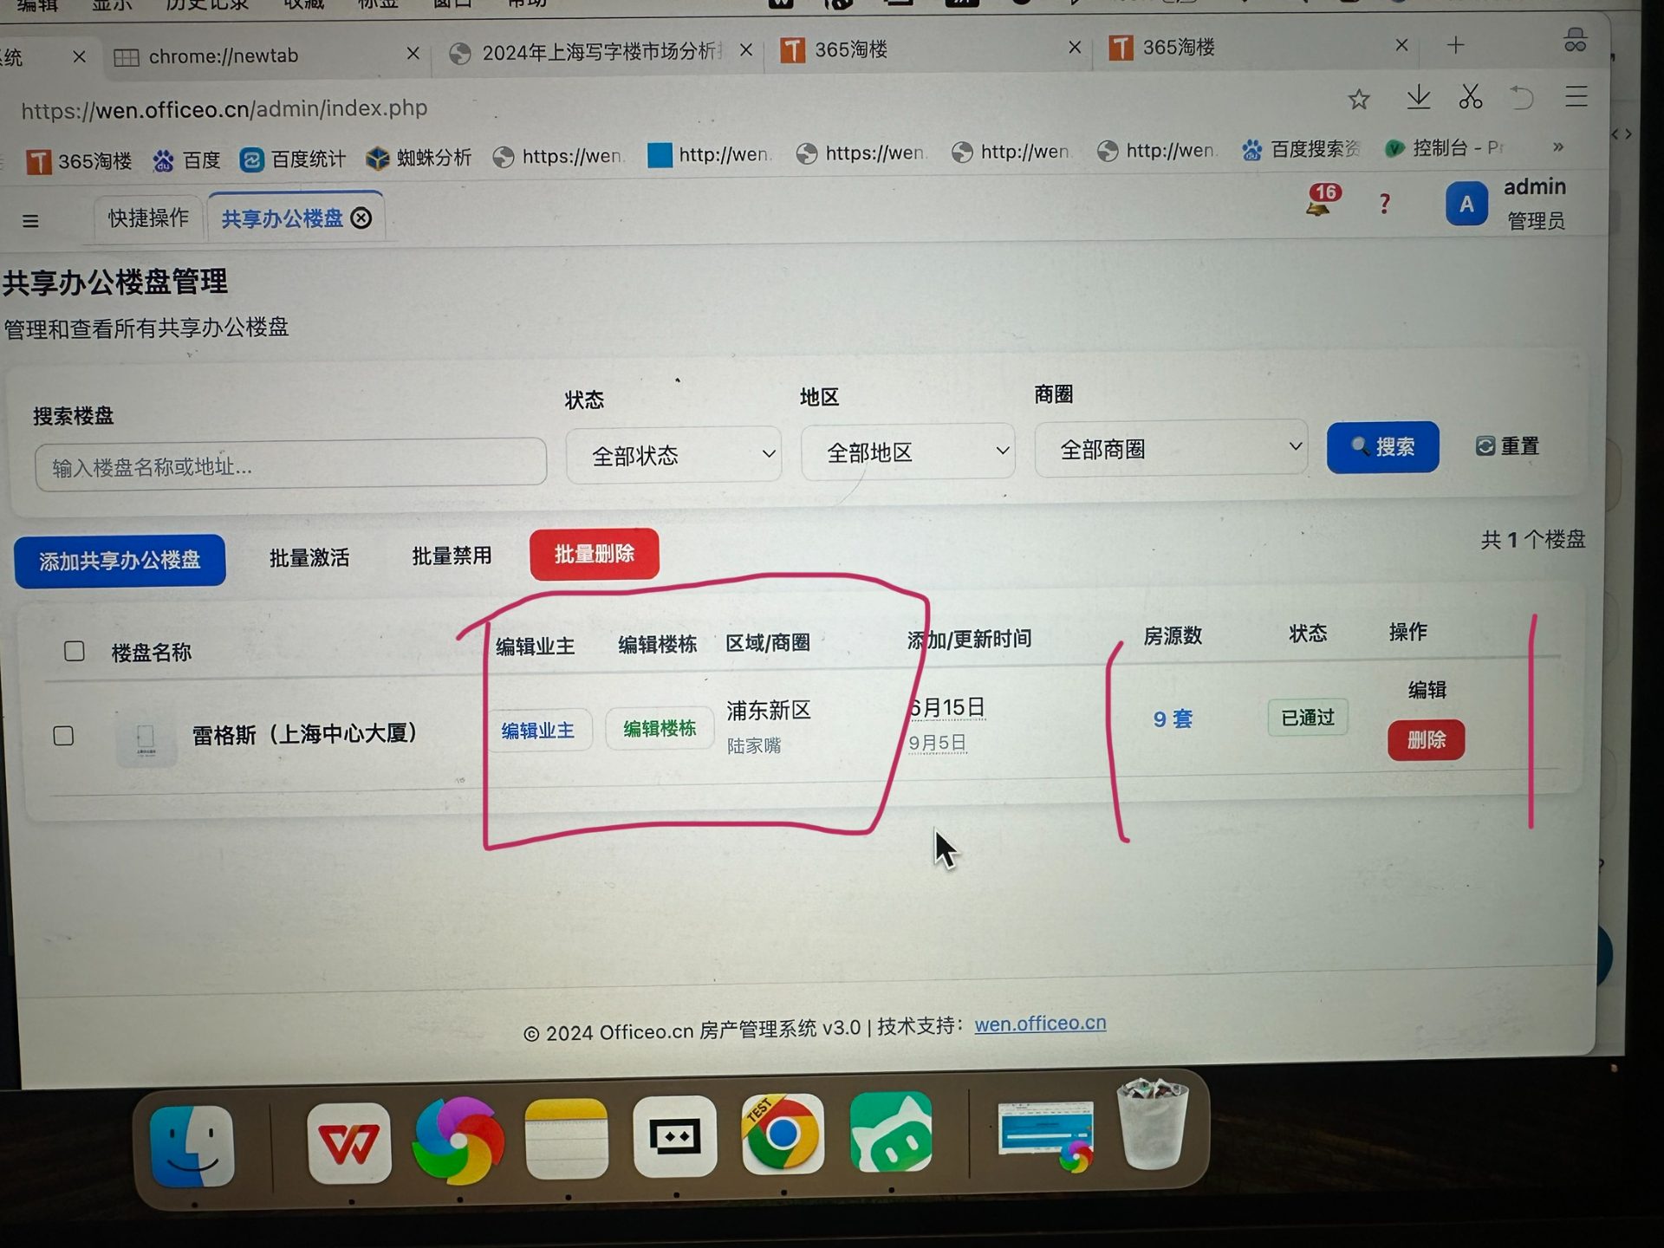
Task: Open 蜘蛛分析 bookmark
Action: (x=419, y=158)
